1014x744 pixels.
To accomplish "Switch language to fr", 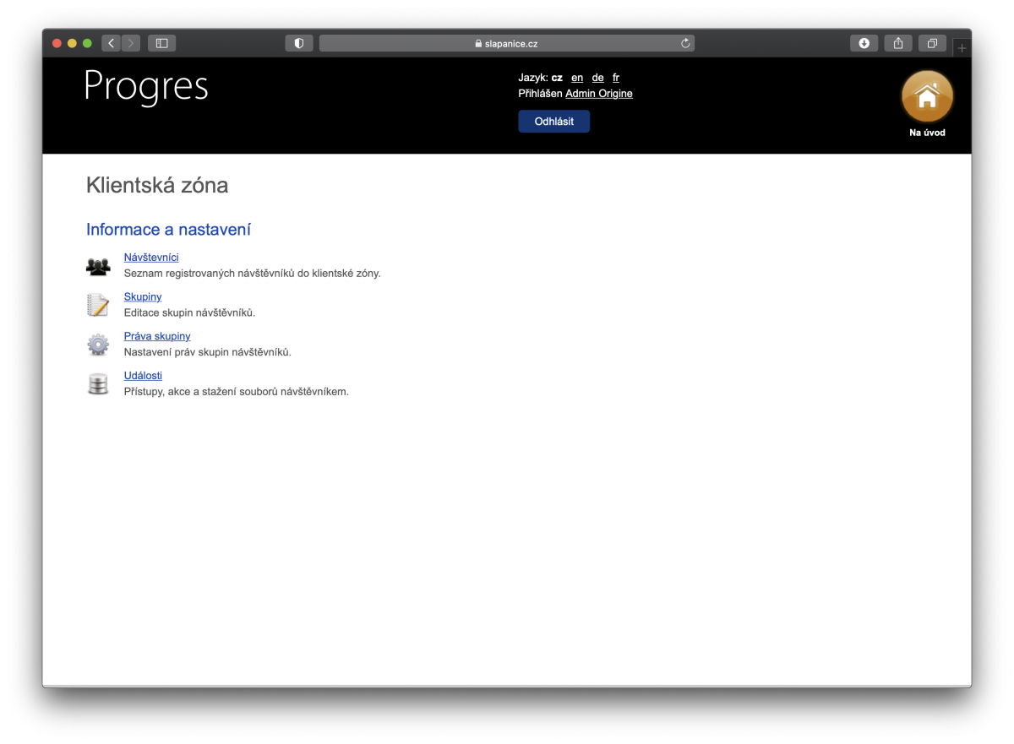I will [x=616, y=78].
